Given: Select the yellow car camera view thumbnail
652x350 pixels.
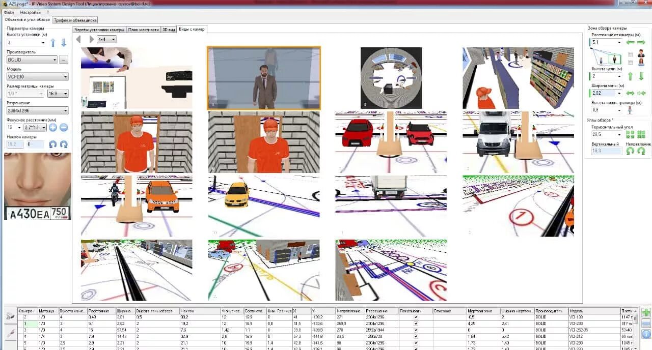Looking at the screenshot, I should click(x=264, y=206).
